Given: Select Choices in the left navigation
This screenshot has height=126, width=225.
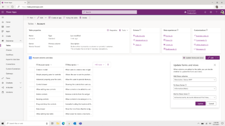Looking at the screenshot, I should (x=9, y=50).
